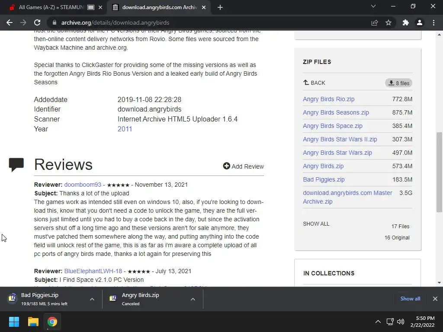This screenshot has width=443, height=332.
Task: Open the taskbar clock and date
Action: 423,322
